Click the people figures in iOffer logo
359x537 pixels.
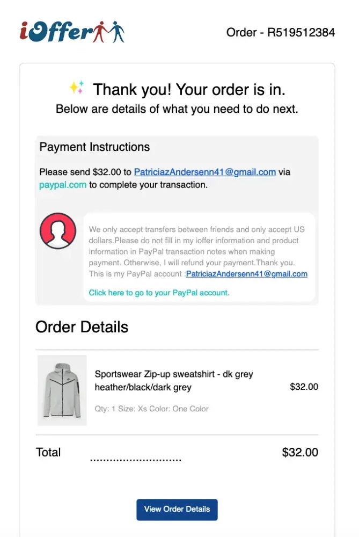coord(109,32)
